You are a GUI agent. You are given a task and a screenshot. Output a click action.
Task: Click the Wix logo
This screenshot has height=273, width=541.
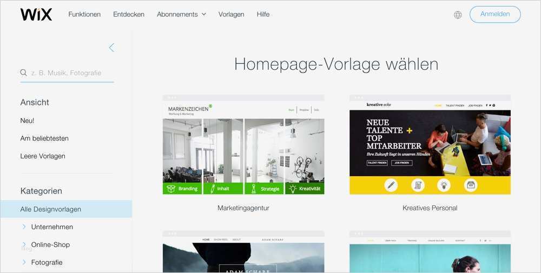tap(36, 15)
